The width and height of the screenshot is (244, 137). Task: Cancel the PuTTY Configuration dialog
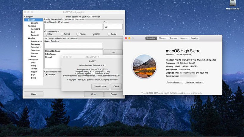click(114, 94)
